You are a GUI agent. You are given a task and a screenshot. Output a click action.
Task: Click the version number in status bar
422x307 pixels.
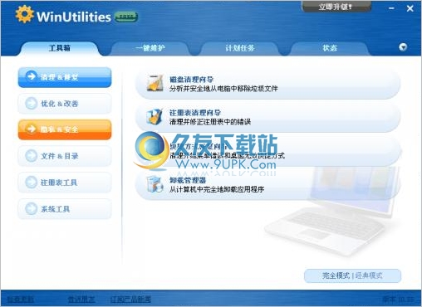(x=398, y=299)
